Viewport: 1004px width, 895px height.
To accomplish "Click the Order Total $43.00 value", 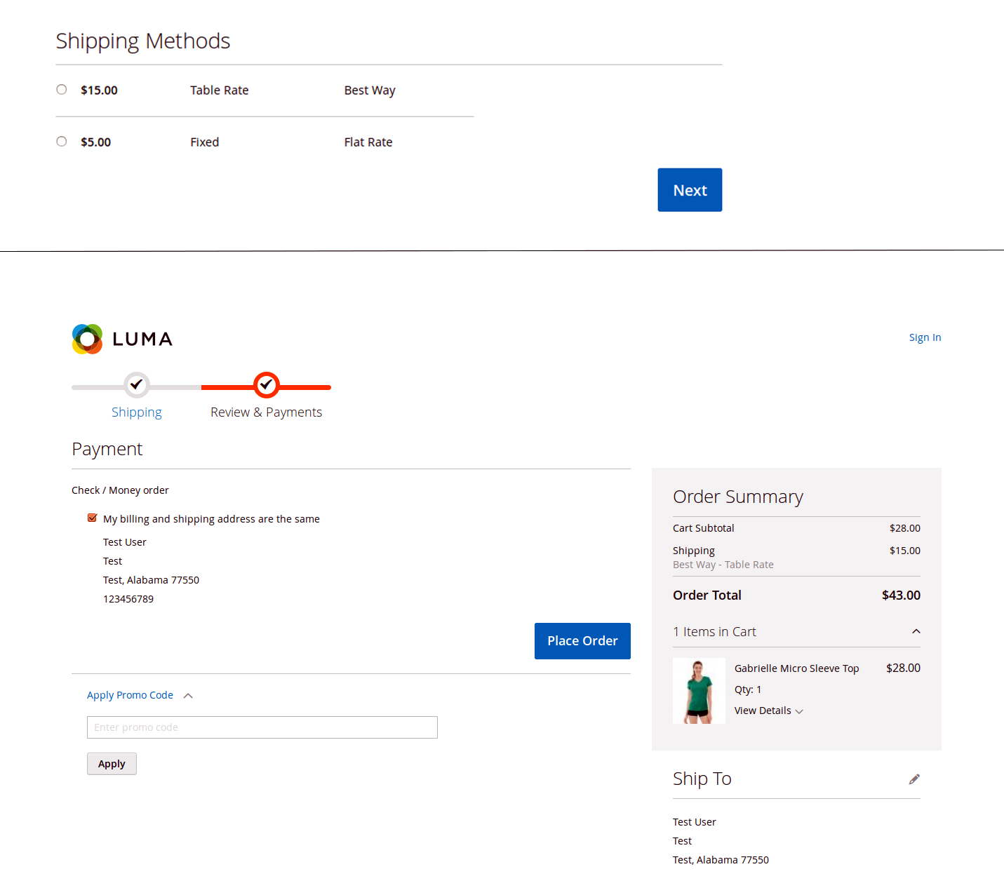I will [901, 595].
